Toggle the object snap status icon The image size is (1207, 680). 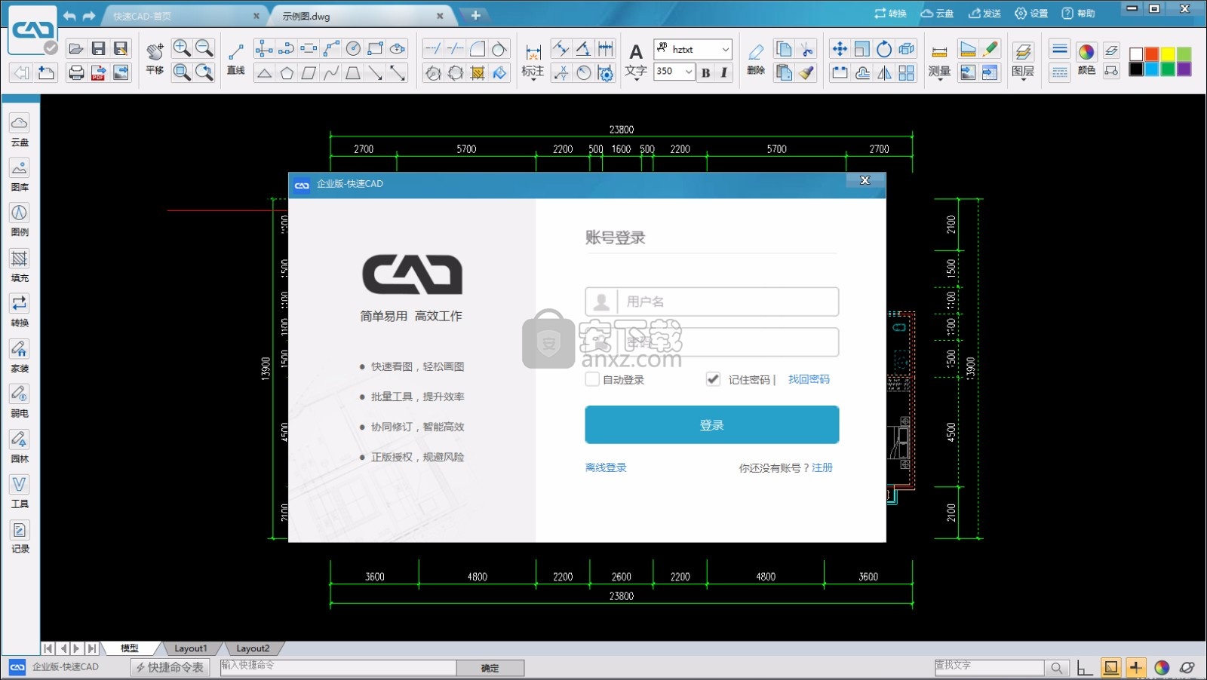pos(1111,668)
